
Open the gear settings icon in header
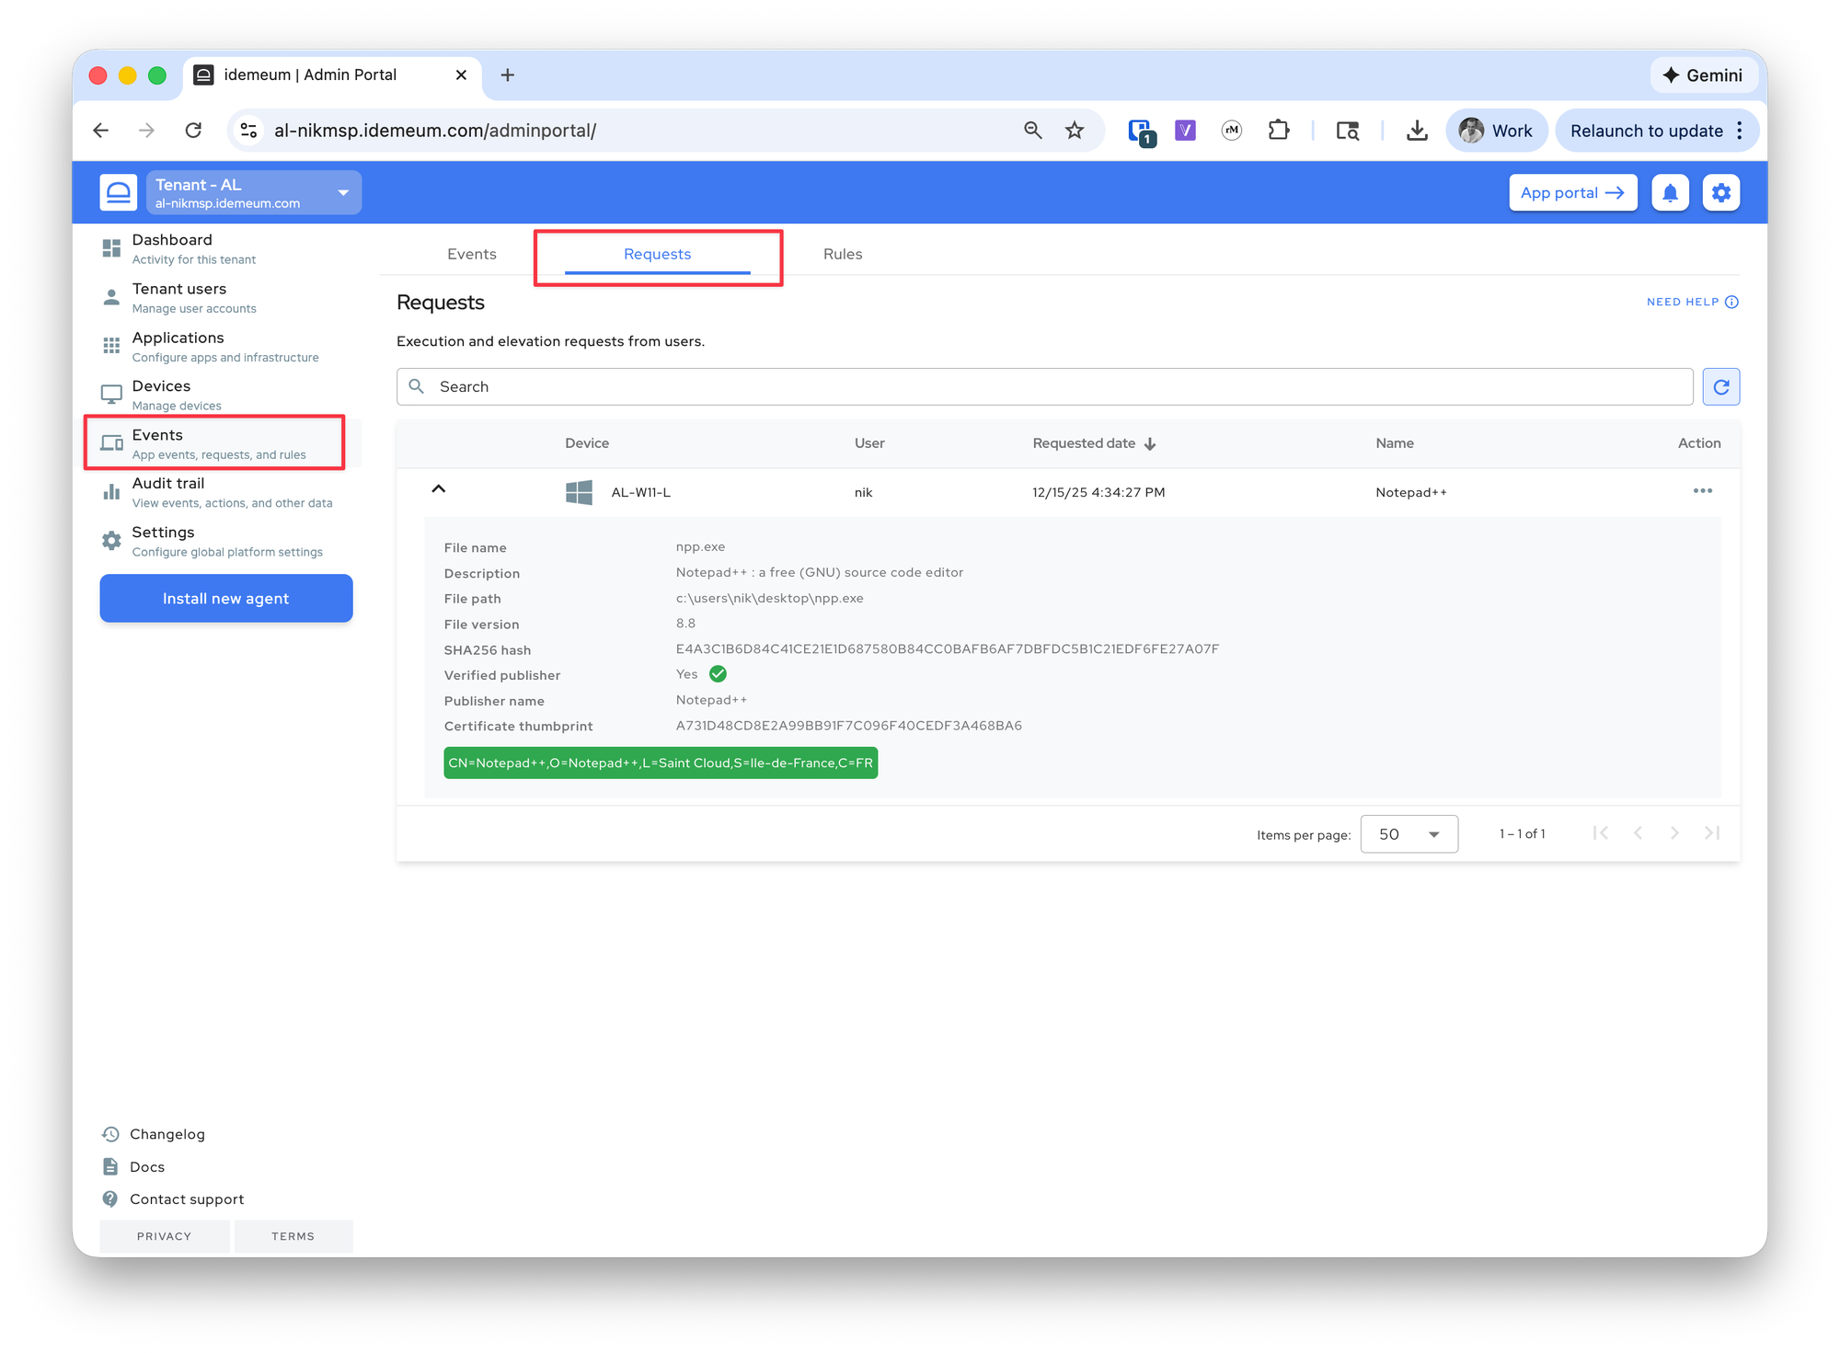[x=1720, y=193]
